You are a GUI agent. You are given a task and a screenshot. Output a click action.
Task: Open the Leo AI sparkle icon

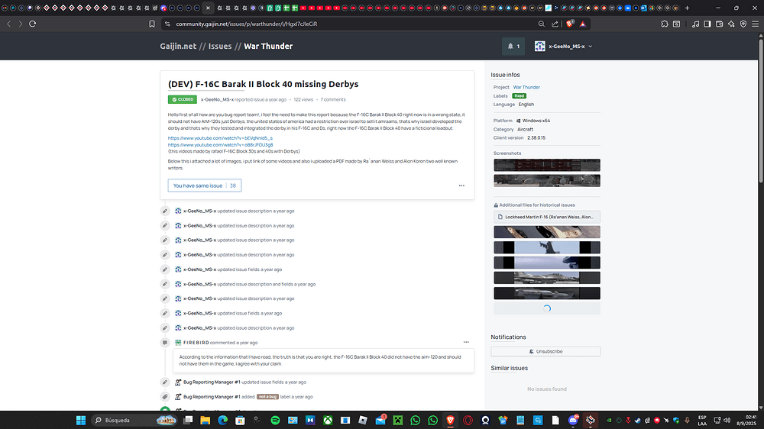[731, 24]
